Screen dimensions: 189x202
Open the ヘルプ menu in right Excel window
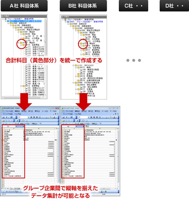point(78,114)
